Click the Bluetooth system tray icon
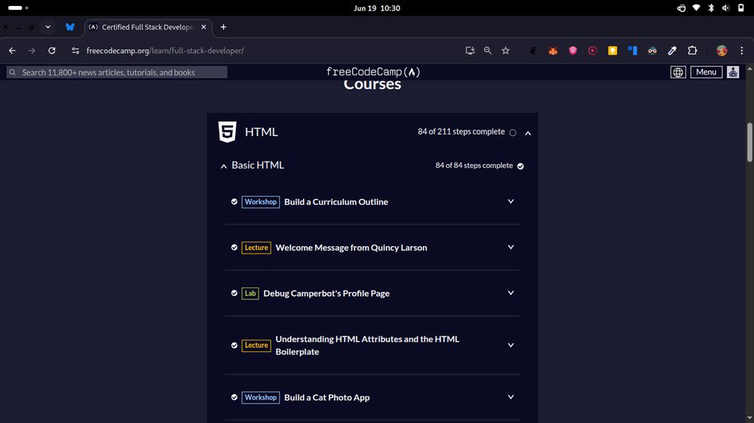The height and width of the screenshot is (423, 754). point(711,8)
